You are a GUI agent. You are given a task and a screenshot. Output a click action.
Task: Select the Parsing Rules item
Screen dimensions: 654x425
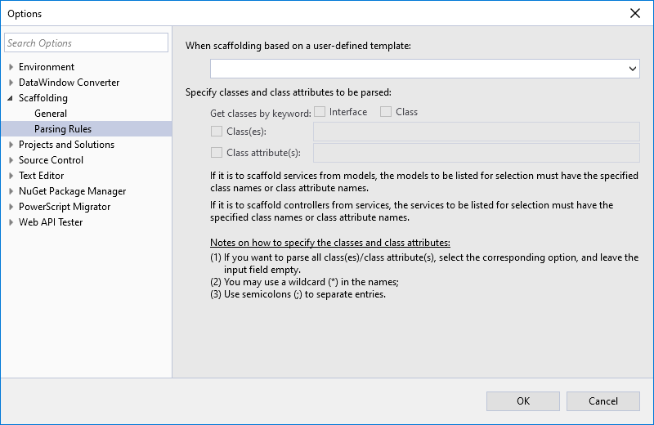tap(63, 129)
